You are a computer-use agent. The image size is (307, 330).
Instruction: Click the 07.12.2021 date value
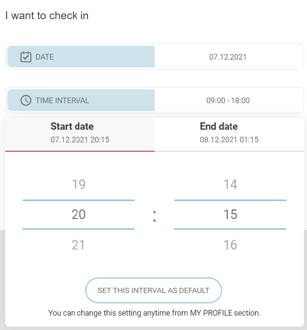(x=228, y=57)
